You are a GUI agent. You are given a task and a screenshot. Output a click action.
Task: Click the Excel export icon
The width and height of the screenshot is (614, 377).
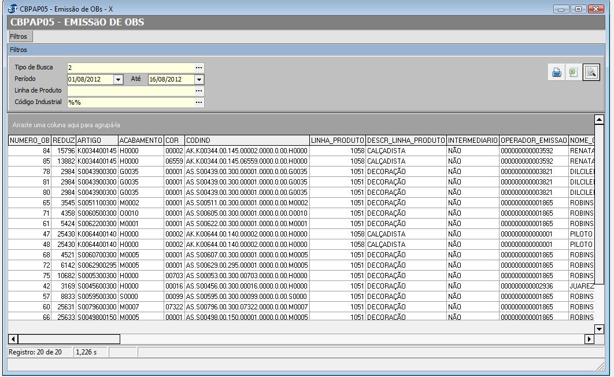point(573,72)
